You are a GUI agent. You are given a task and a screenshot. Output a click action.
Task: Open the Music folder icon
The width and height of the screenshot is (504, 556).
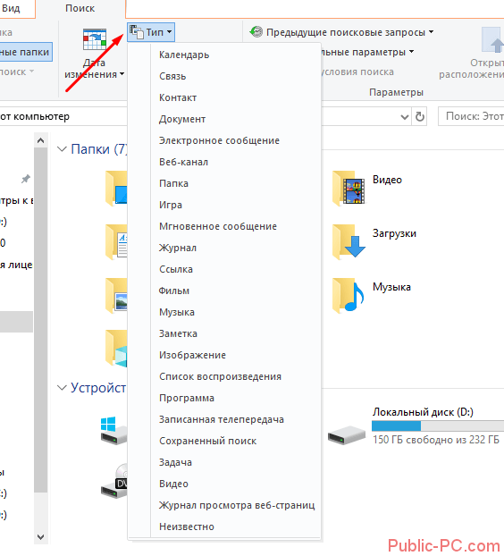coord(349,295)
